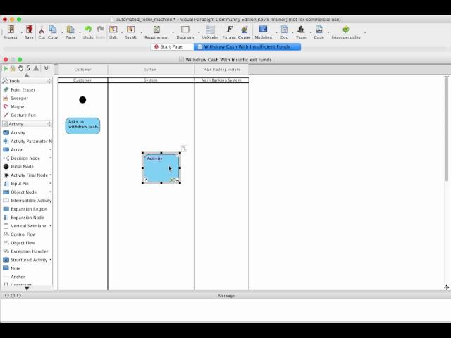Open the Diagrams toolbar menu
This screenshot has width=451, height=338.
(x=185, y=32)
